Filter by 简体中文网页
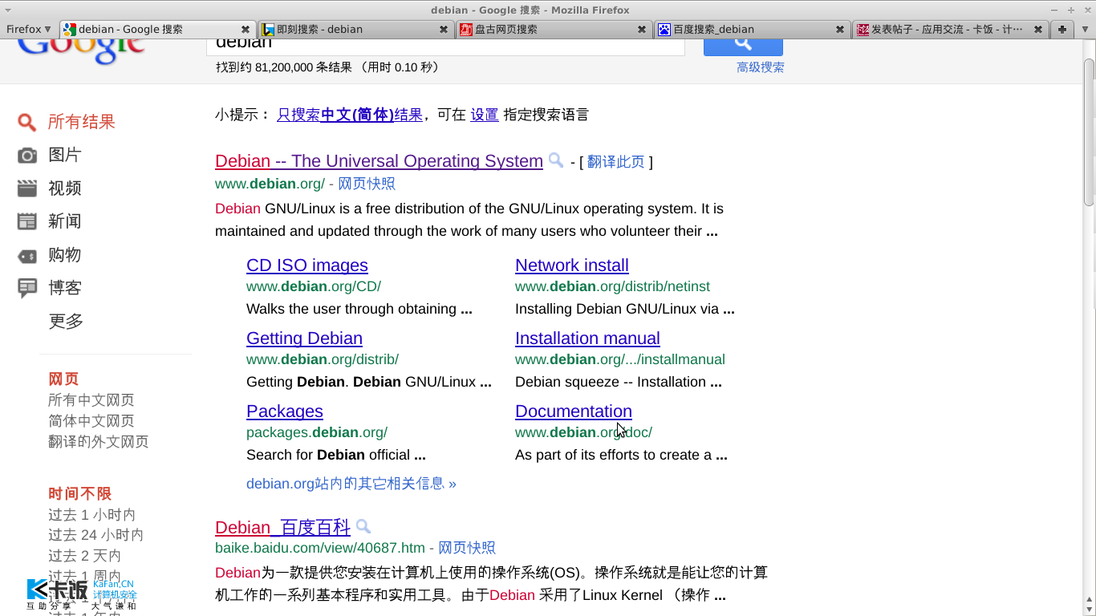This screenshot has width=1096, height=616. tap(91, 421)
